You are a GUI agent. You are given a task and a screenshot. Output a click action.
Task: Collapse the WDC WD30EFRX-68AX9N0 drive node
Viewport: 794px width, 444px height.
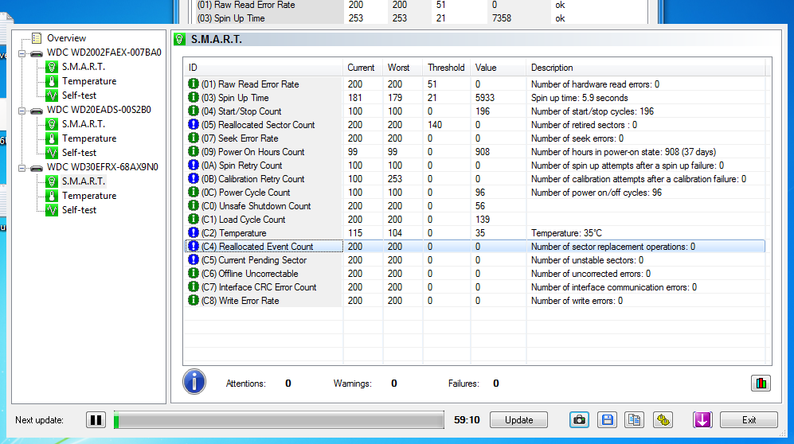pos(22,168)
